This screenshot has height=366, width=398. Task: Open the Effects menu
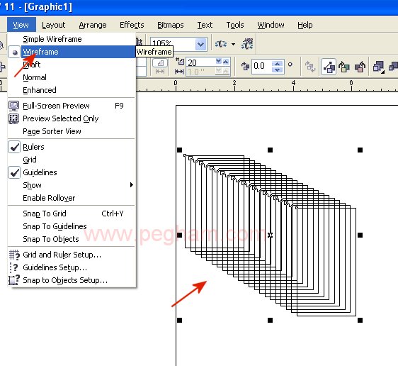132,25
